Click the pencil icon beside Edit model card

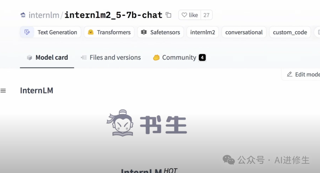(x=289, y=74)
